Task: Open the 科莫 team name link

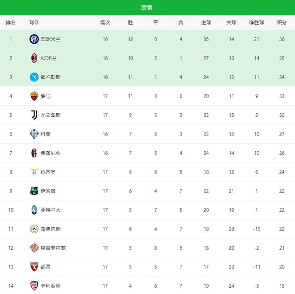Action: click(45, 134)
